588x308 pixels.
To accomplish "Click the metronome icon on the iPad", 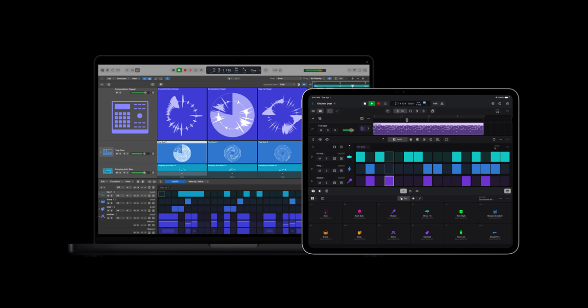I will coord(442,104).
